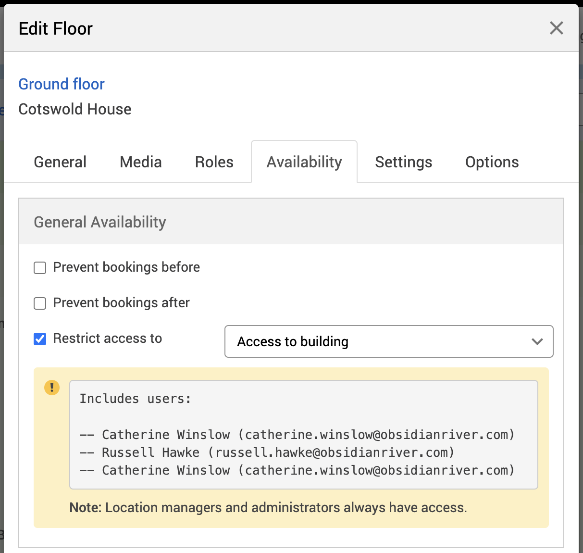Screen dimensions: 583x553
Task: Select the Availability tab
Action: (304, 162)
